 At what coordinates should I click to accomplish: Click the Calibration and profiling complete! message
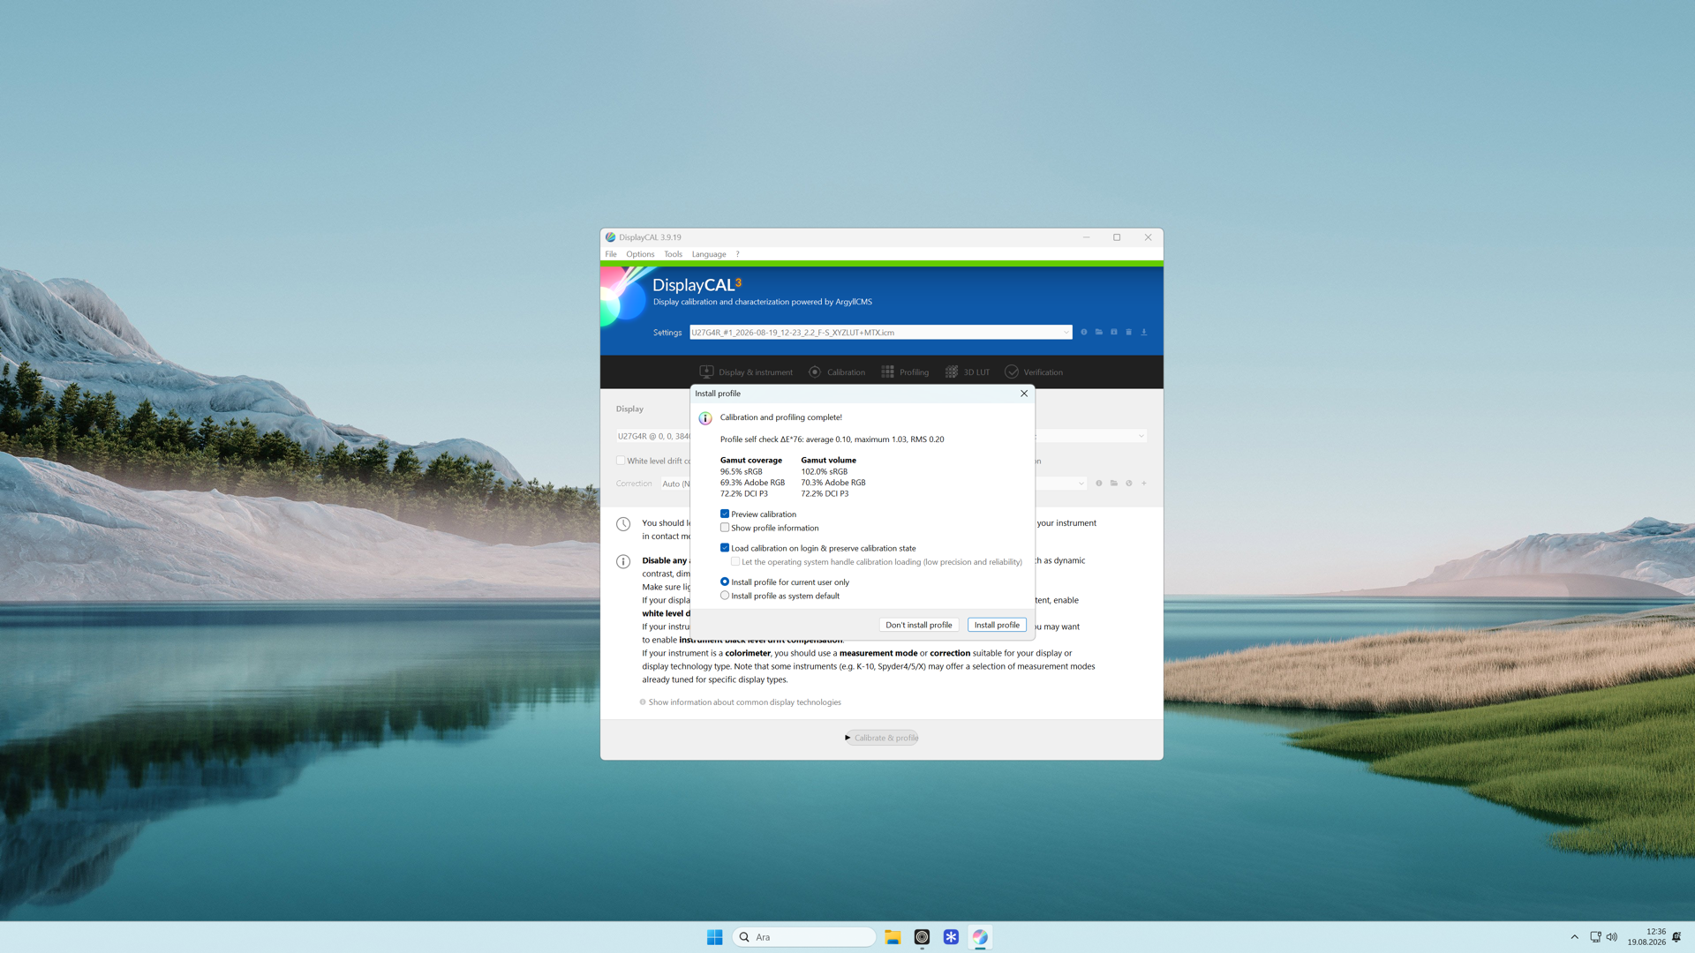coord(780,417)
